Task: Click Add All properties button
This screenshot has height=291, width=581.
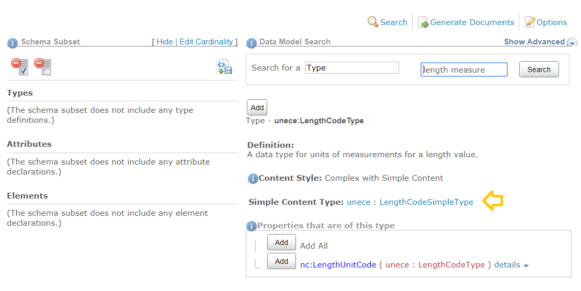Action: (x=281, y=242)
